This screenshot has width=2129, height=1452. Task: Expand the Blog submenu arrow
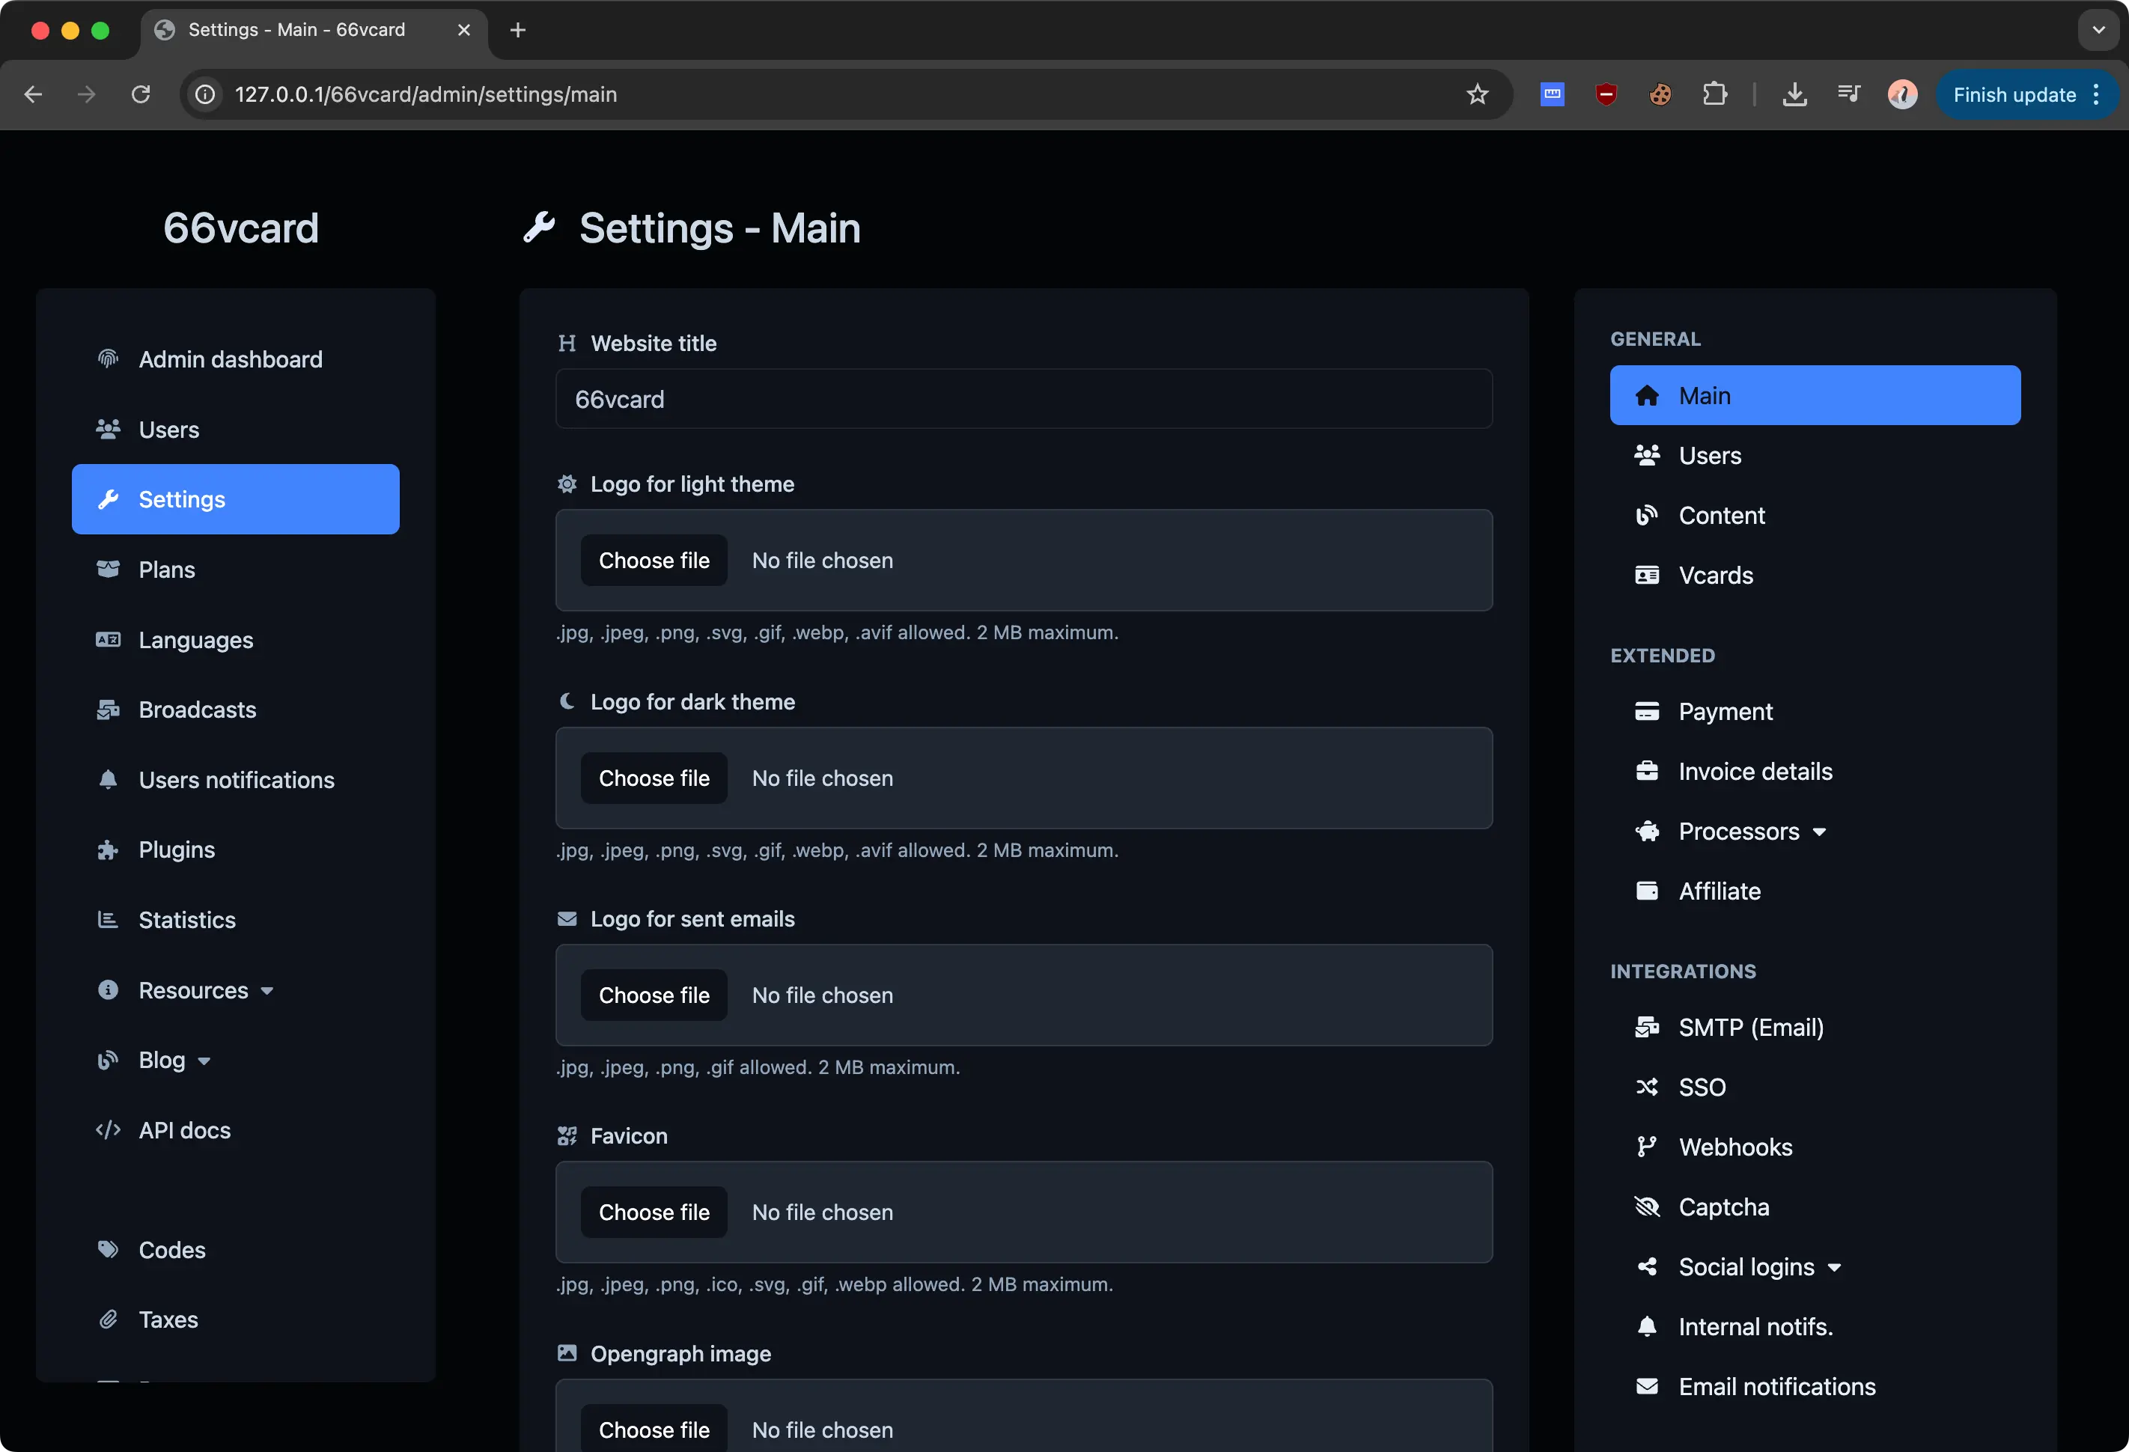(204, 1061)
